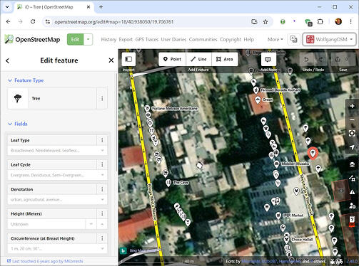This screenshot has height=266, width=359.
Task: Click the Tree feature type preset button
Action: pos(52,98)
